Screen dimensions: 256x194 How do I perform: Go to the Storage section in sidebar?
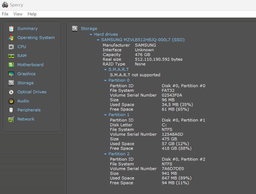coord(25,83)
